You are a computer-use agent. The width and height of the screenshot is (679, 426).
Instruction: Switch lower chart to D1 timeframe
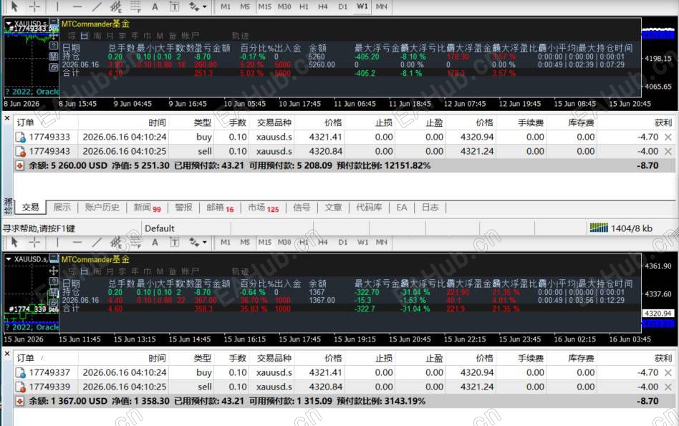pos(342,242)
